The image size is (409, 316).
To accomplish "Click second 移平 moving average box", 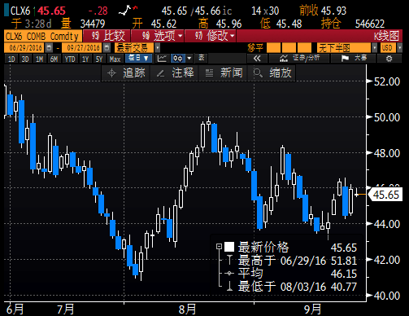I will (x=289, y=48).
